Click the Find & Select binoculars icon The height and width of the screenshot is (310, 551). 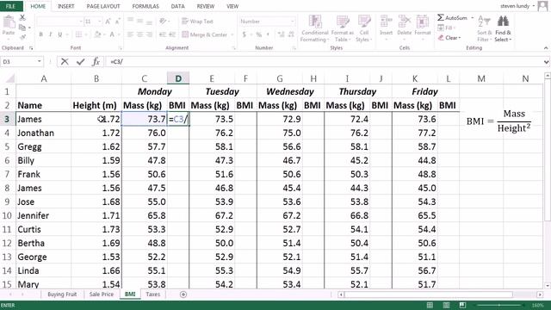[x=503, y=22]
